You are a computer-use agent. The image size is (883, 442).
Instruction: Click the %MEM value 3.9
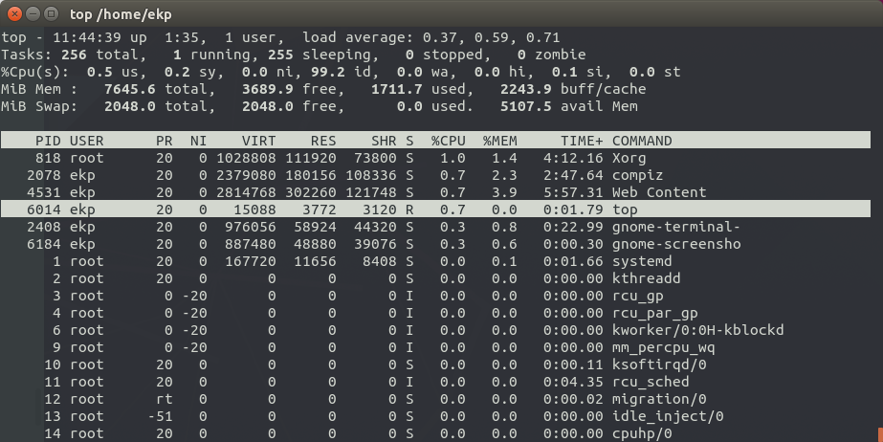pyautogui.click(x=504, y=192)
